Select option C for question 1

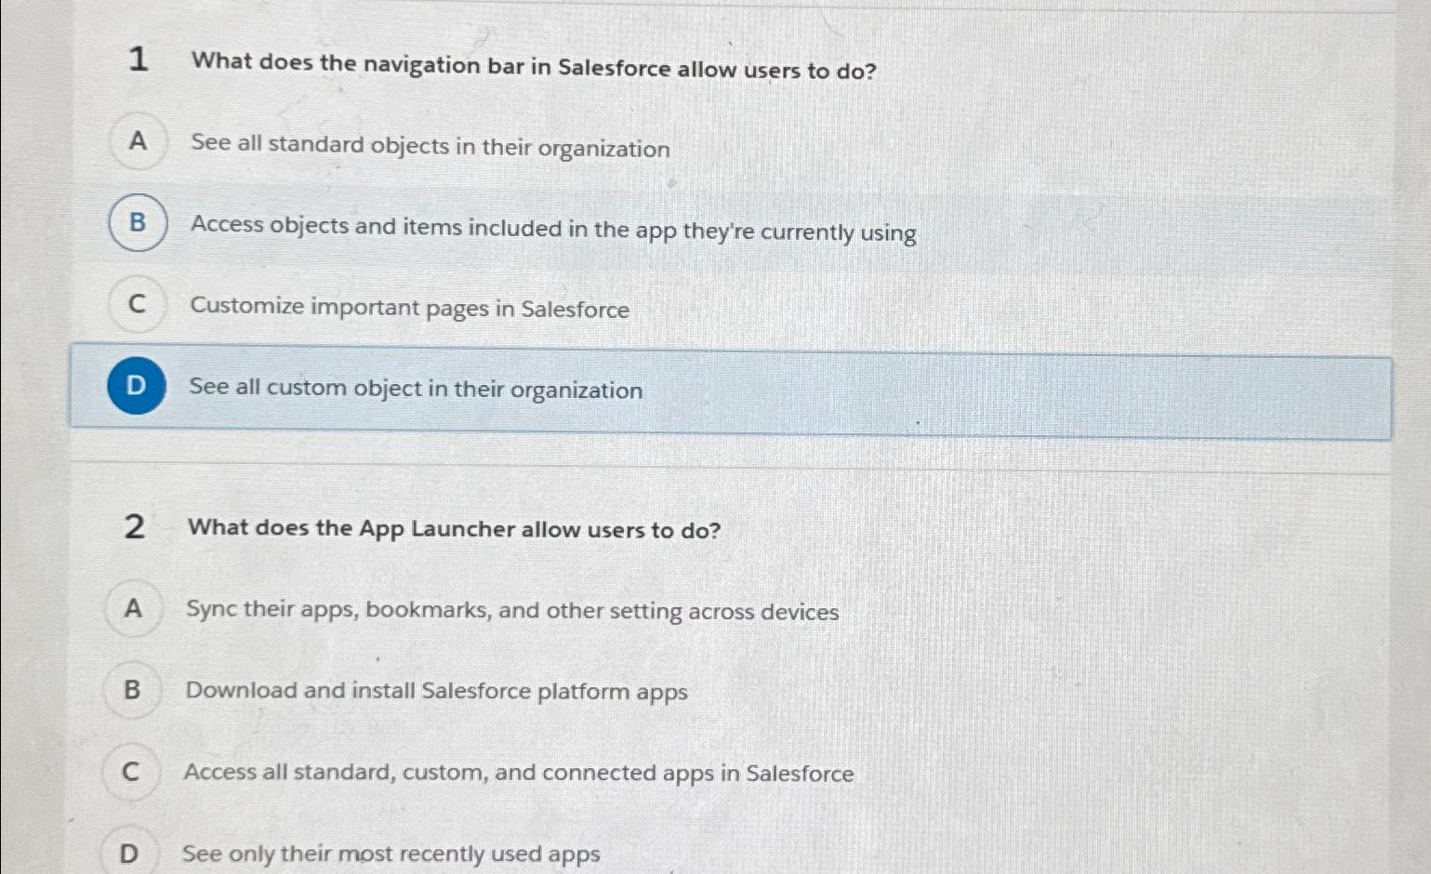[137, 304]
